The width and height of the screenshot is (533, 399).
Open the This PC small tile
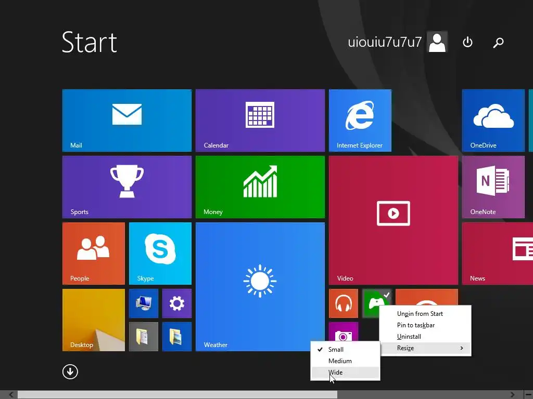coord(144,303)
